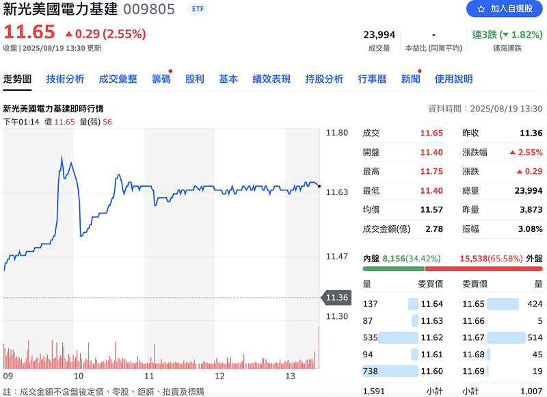This screenshot has width=547, height=397.
Task: Click the 11.80 price axis label
Action: (337, 133)
